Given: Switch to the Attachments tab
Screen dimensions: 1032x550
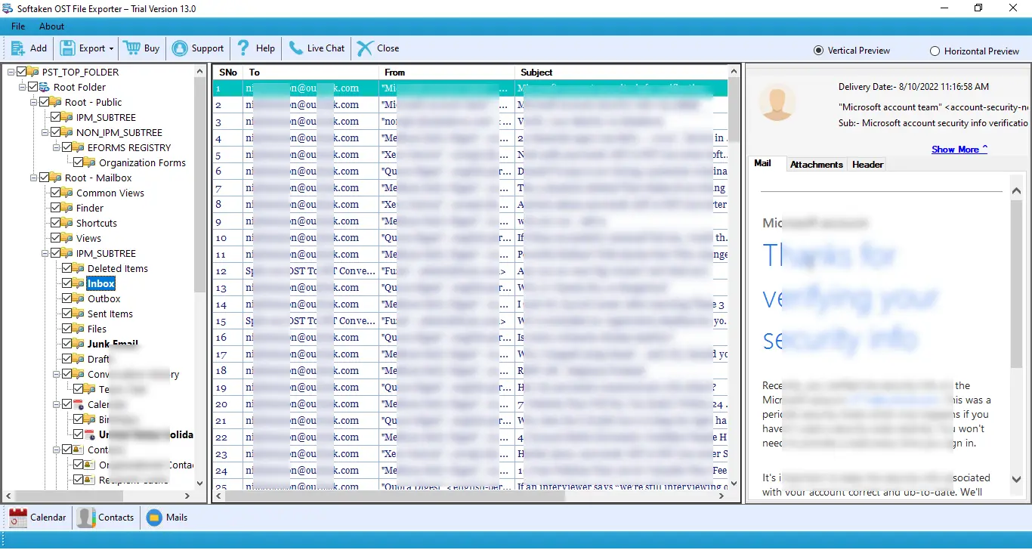Looking at the screenshot, I should coord(816,164).
